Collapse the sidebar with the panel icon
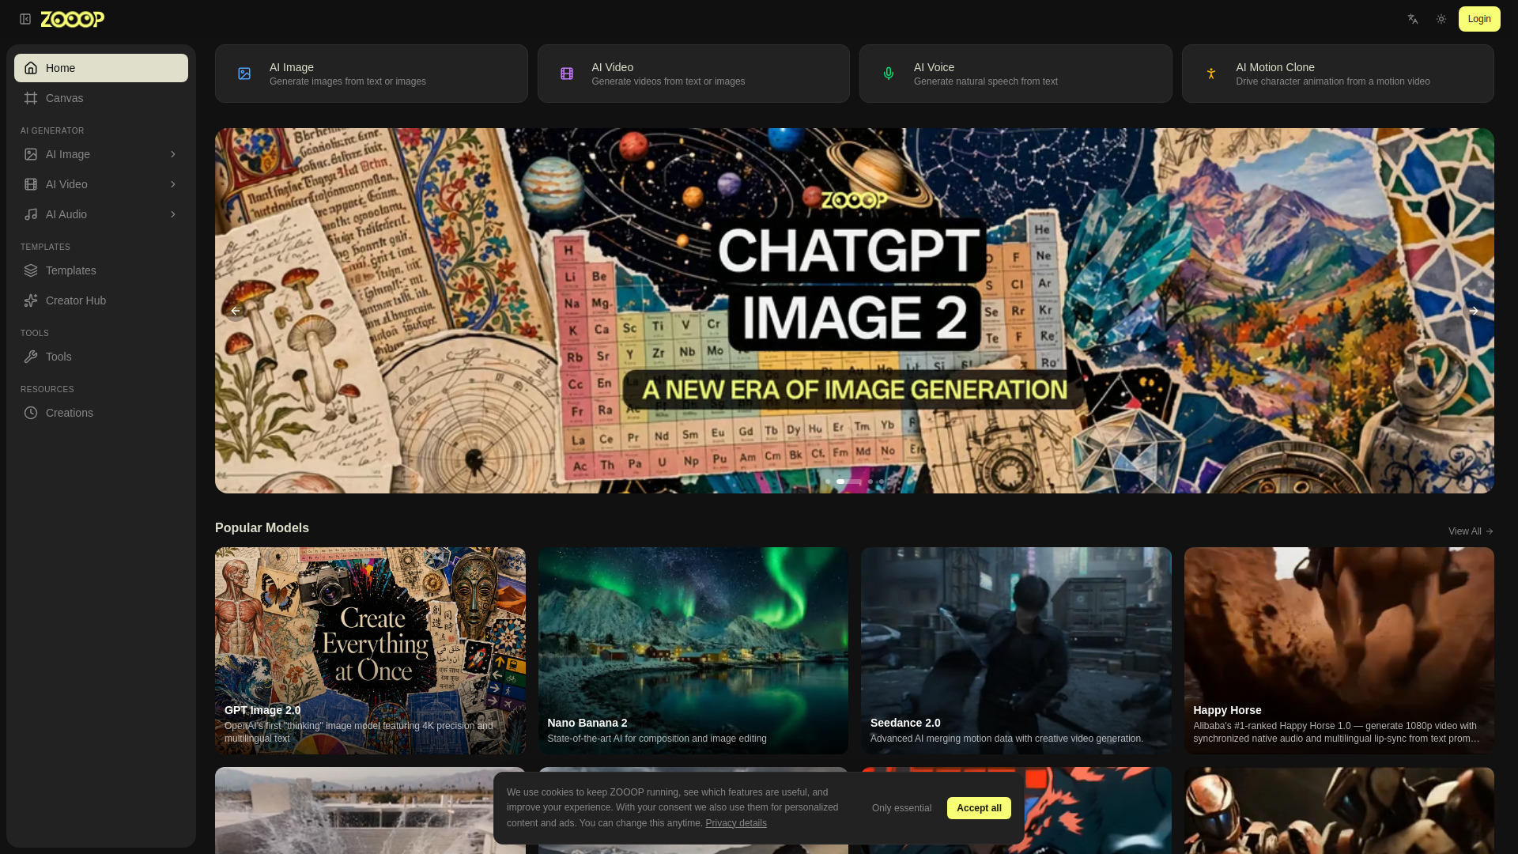 [x=25, y=19]
